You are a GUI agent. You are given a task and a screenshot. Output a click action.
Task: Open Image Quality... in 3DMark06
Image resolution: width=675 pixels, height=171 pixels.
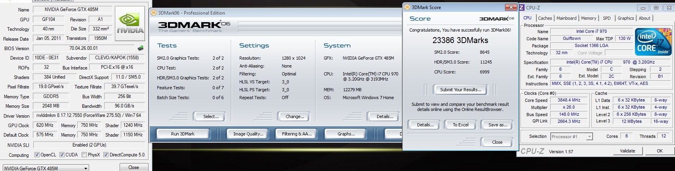coord(248,134)
